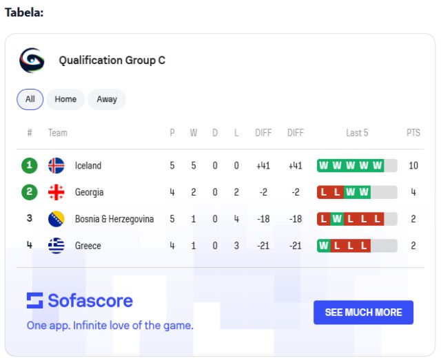Screen dimensions: 441x358
Task: Click the Iceland flag icon
Action: (57, 165)
